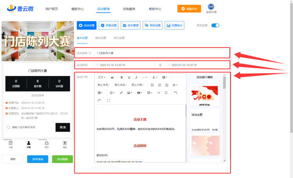The image size is (293, 178).
Task: Open the insert table dropdown
Action: [x=150, y=93]
